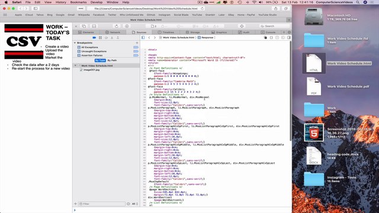
Task: Toggle the navigation sidebar icon
Action: coord(143,38)
